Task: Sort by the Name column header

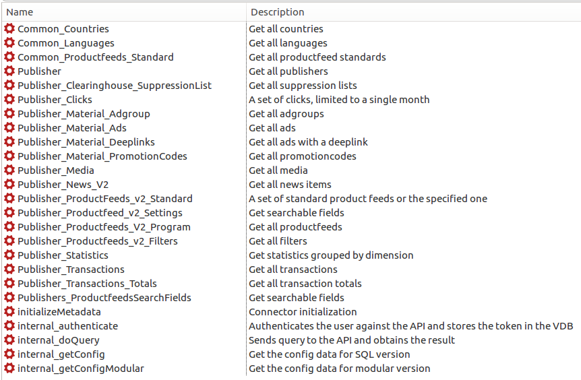Action: [20, 12]
